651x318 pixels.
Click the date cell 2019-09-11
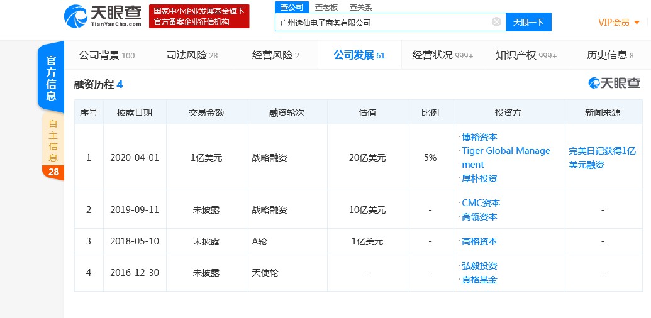click(x=135, y=210)
